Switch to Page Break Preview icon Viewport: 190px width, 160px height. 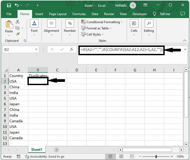click(132, 156)
